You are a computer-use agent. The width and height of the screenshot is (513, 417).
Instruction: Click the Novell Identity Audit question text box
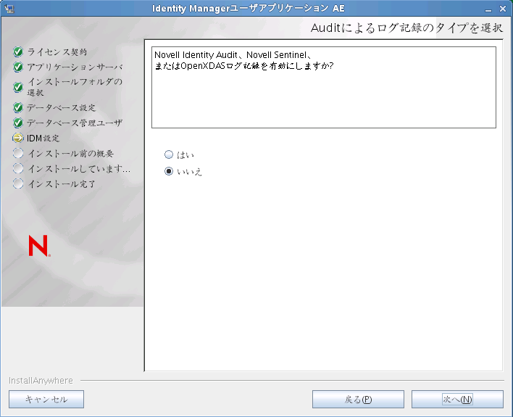[x=324, y=87]
